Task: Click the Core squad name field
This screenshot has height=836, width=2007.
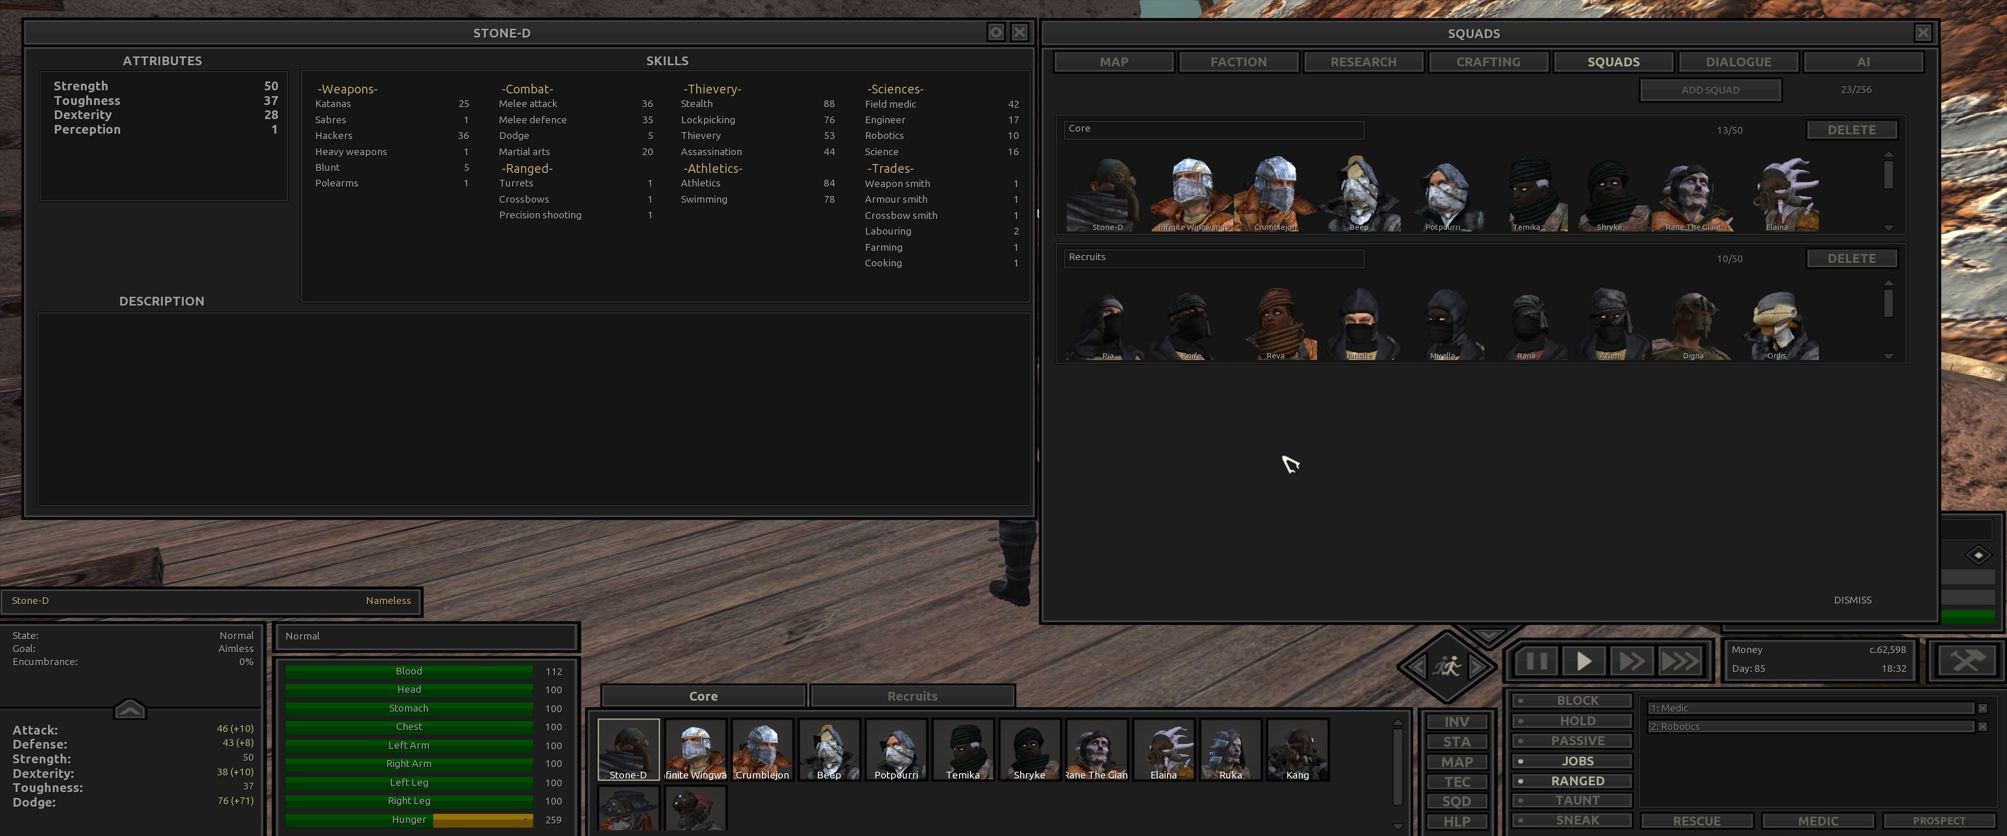Action: pyautogui.click(x=1214, y=130)
